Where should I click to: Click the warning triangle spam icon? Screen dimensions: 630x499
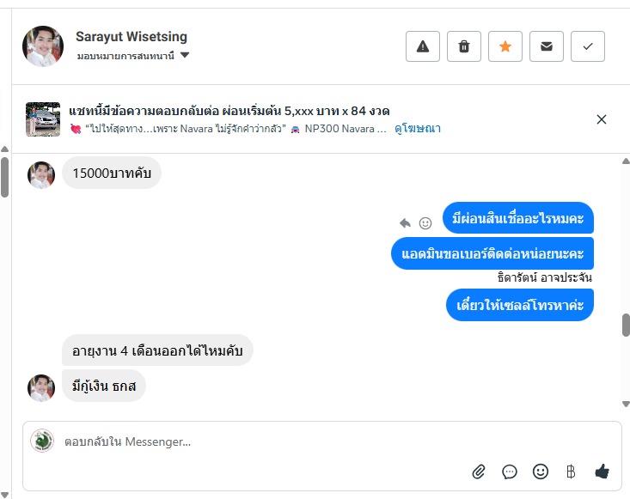pos(423,46)
